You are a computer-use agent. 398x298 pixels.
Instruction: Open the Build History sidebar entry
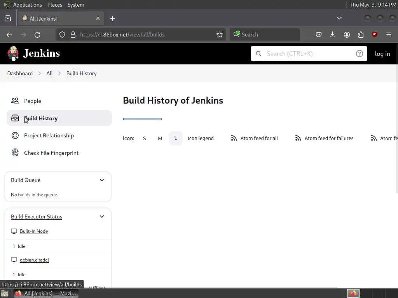(x=59, y=118)
